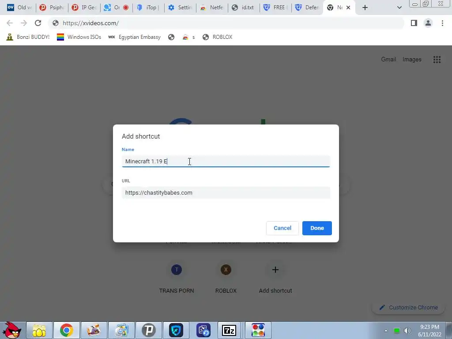Click the green tray status icon
The width and height of the screenshot is (452, 339).
click(397, 331)
